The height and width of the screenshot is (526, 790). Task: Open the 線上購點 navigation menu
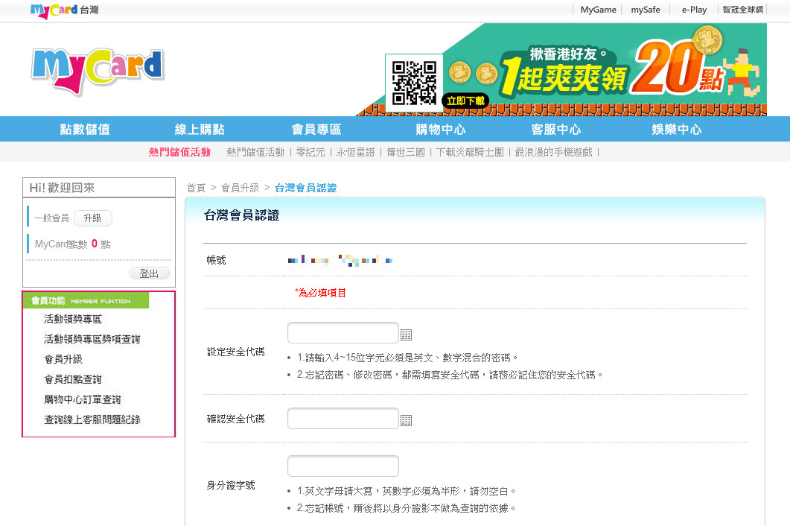click(x=200, y=130)
